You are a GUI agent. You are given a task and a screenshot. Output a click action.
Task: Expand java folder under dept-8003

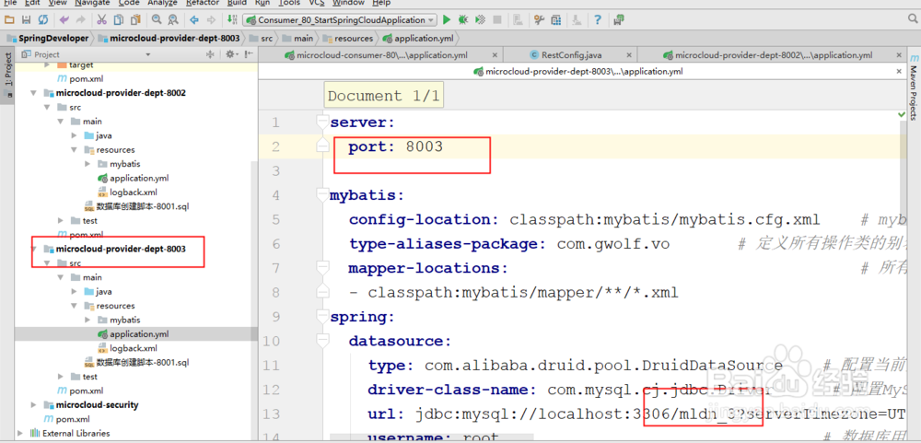[74, 291]
